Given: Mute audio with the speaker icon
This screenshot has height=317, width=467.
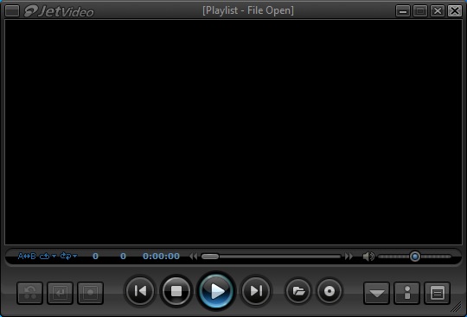Looking at the screenshot, I should [368, 257].
